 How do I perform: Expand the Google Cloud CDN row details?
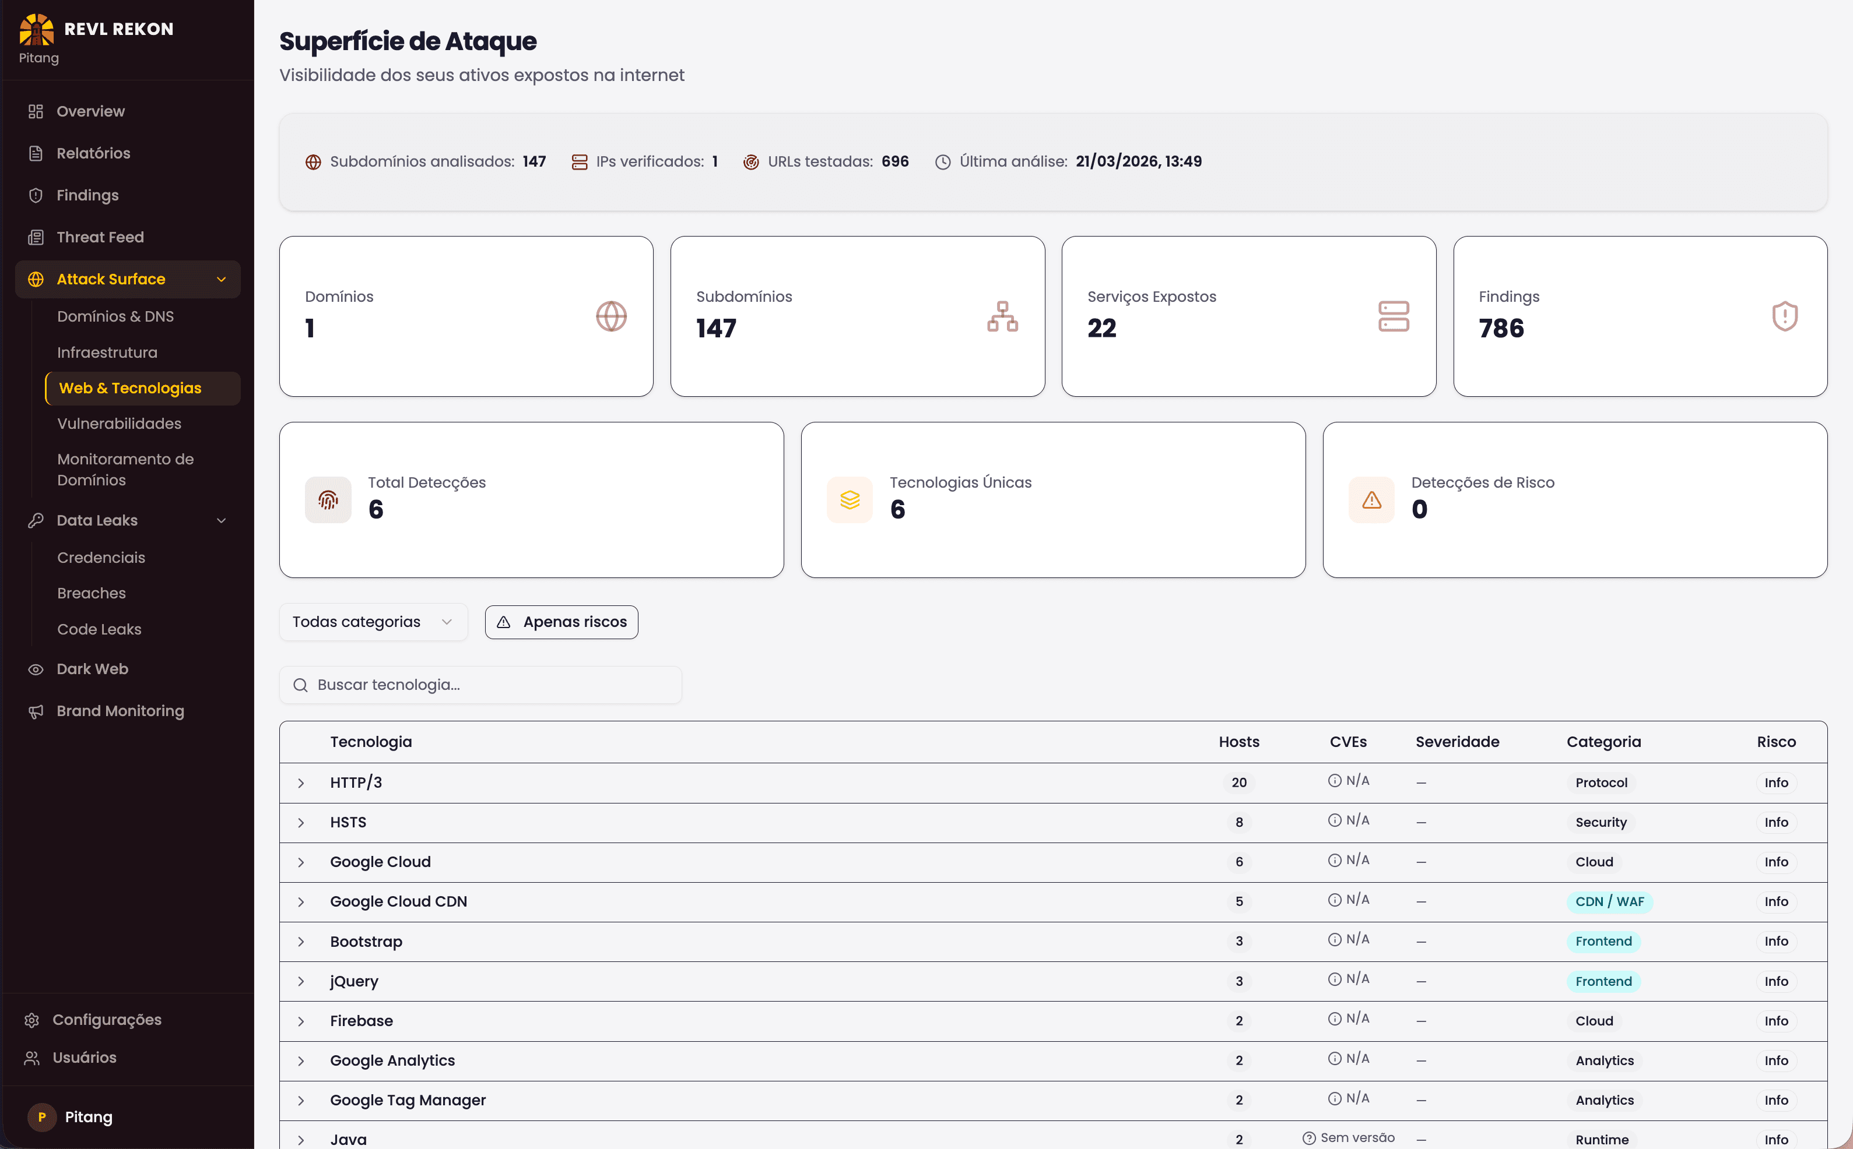(301, 902)
